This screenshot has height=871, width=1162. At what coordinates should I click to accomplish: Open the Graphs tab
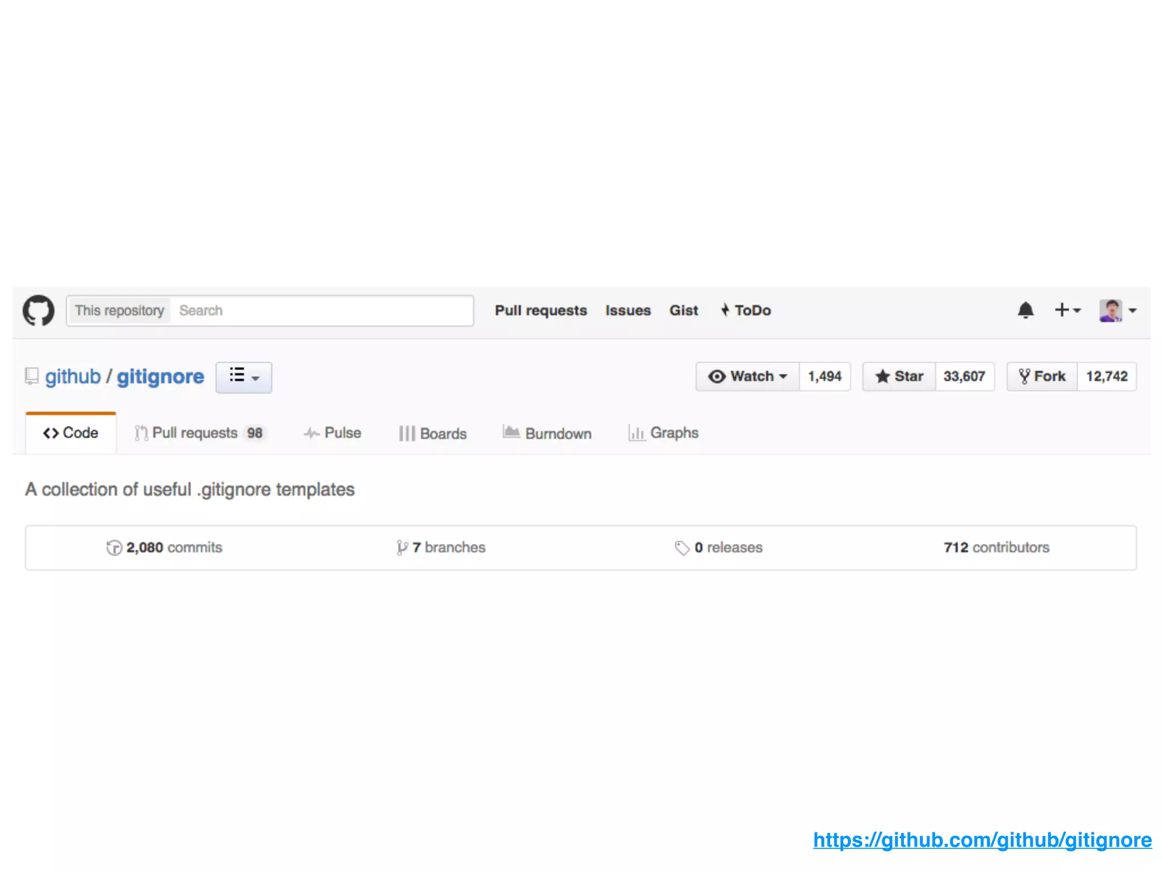(x=663, y=433)
